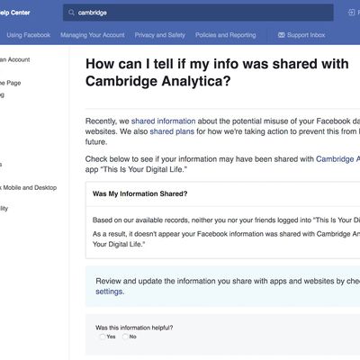Click the Support Inbox envelope icon
This screenshot has width=360, height=360.
pos(281,35)
